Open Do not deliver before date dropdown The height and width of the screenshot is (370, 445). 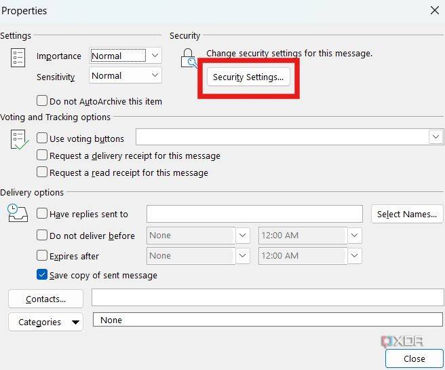[243, 236]
